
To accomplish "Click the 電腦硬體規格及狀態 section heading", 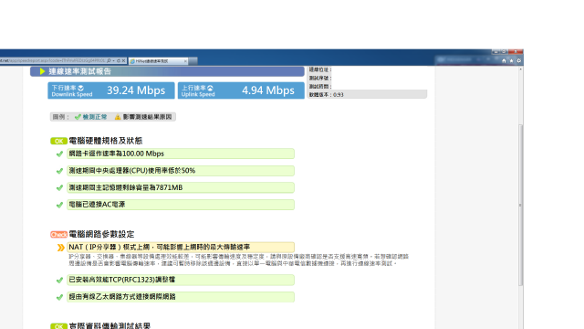I will coord(106,141).
